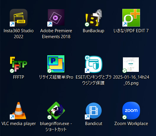Click the Adobe Premiere Elements 2018 label
156x136 pixels.
coord(56,34)
